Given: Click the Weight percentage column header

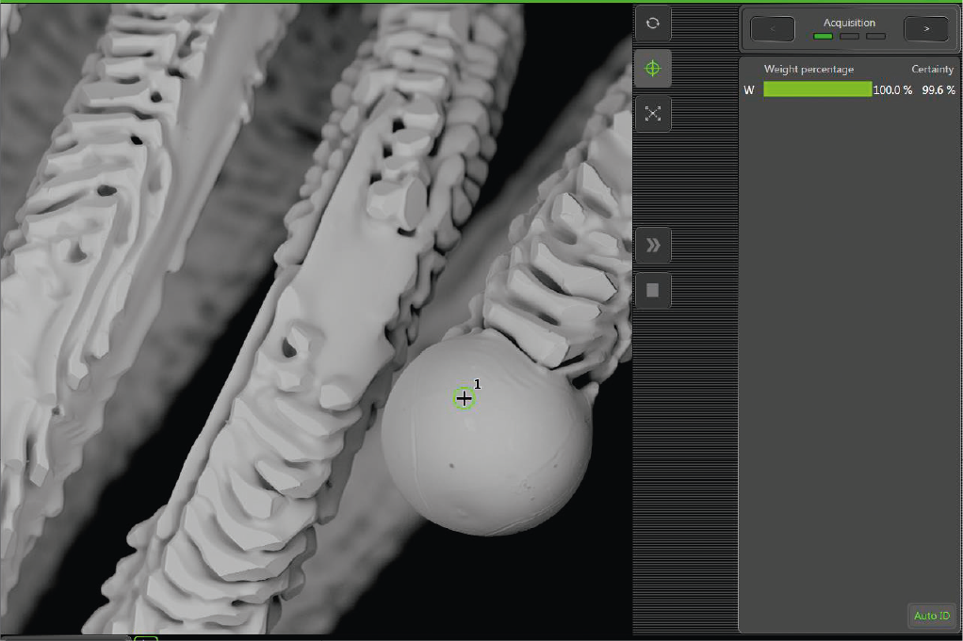Looking at the screenshot, I should pos(808,70).
